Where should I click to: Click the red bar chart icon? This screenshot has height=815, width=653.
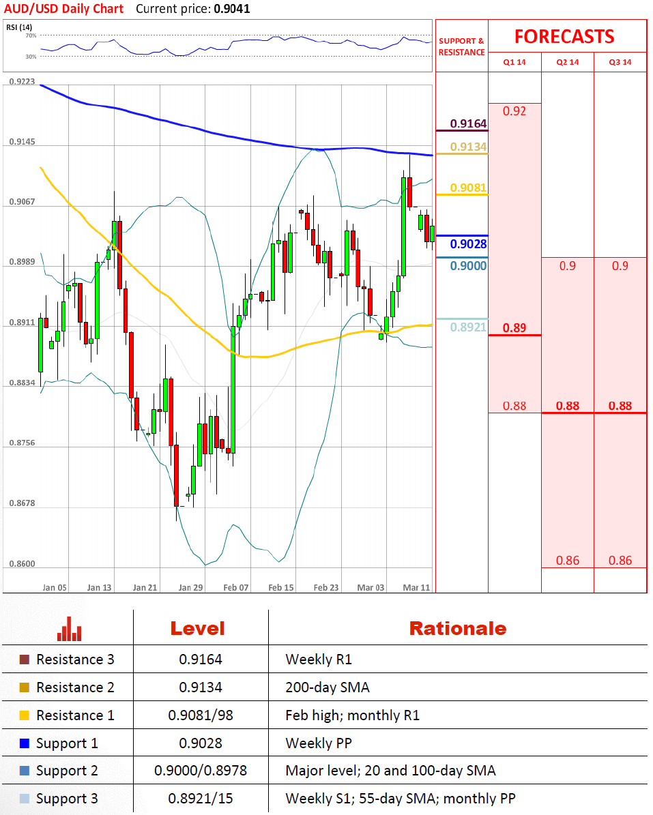tap(69, 629)
